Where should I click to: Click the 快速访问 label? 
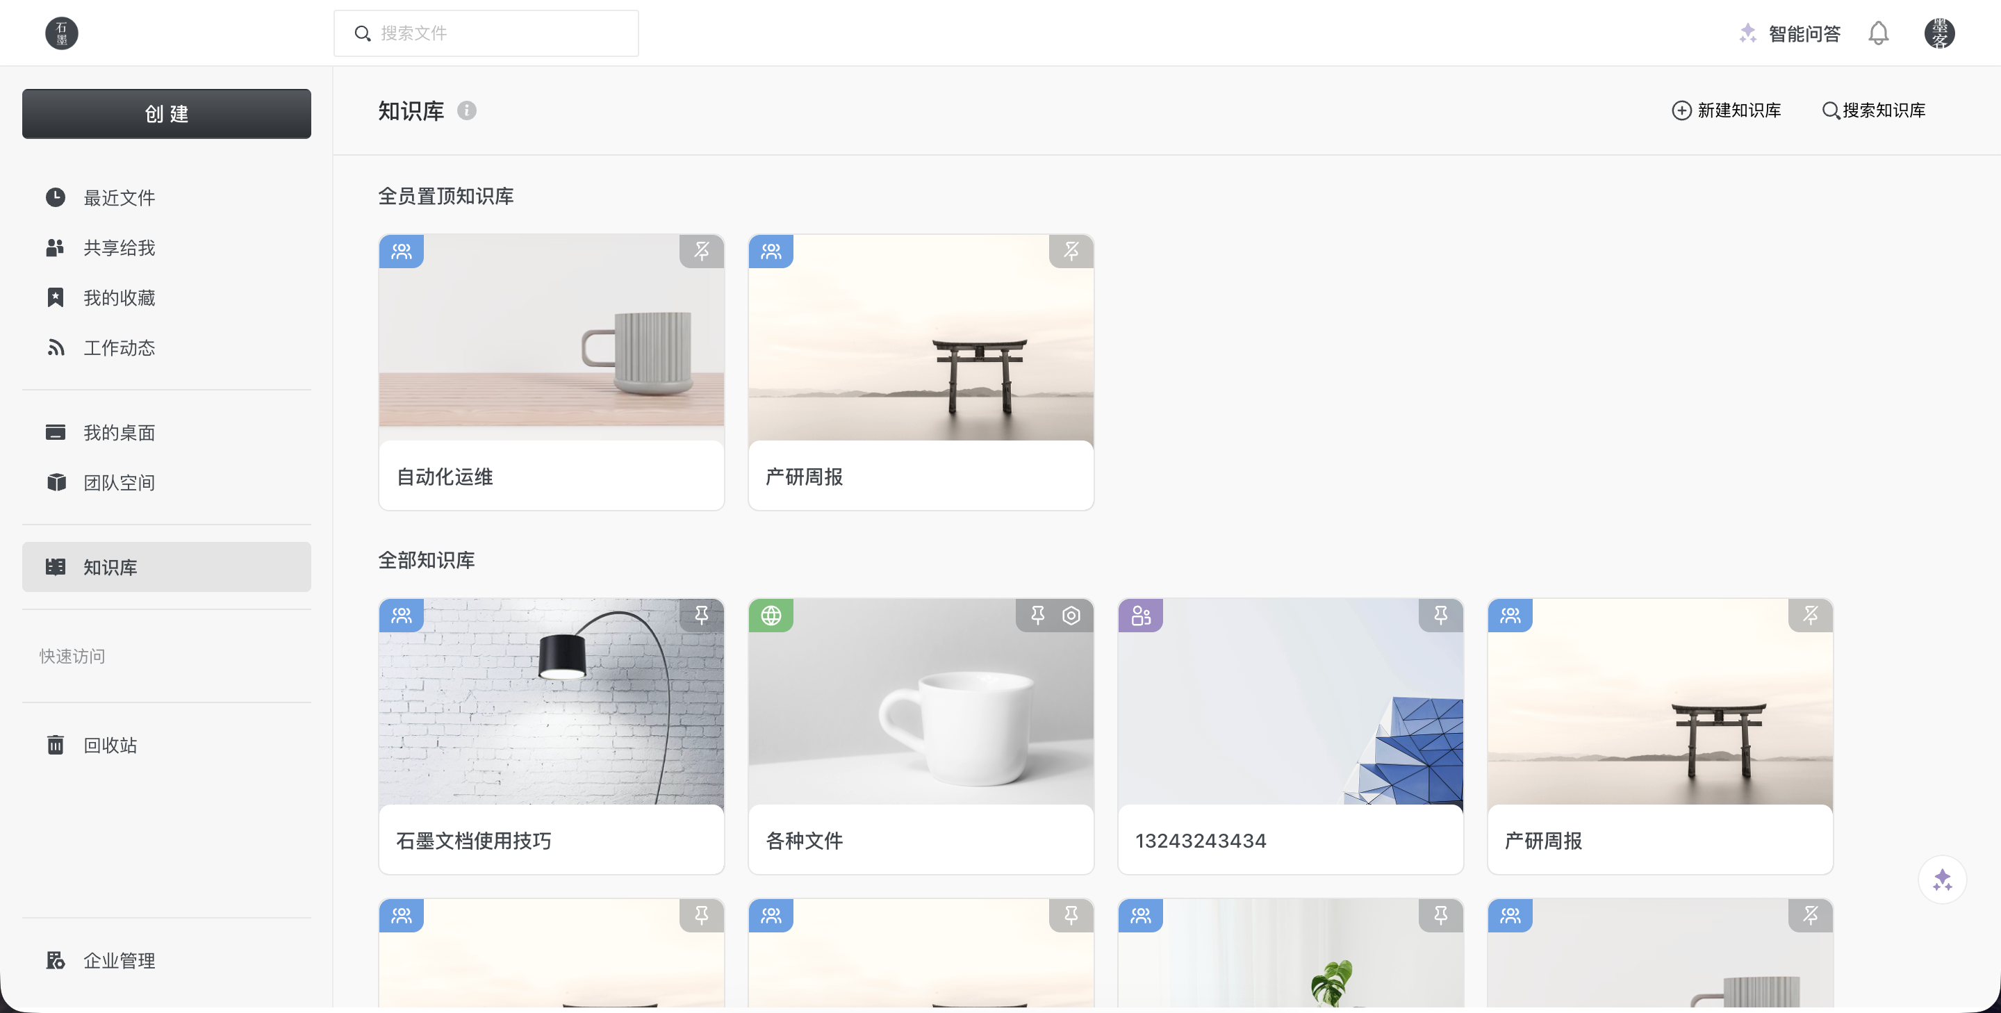point(72,657)
